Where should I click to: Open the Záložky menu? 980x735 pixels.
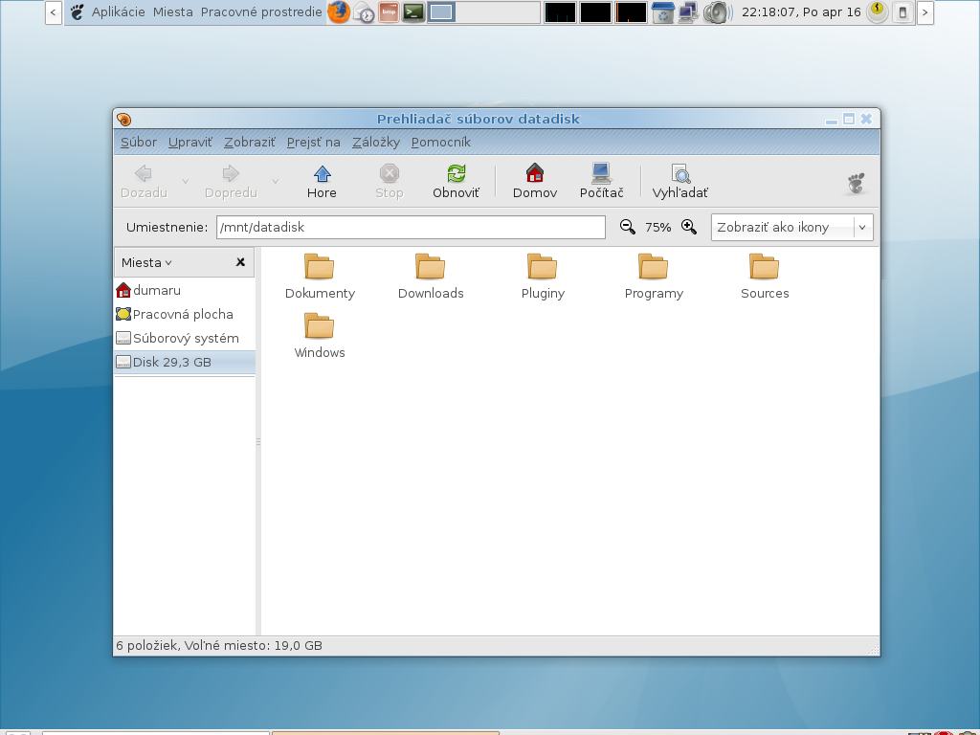pos(375,143)
